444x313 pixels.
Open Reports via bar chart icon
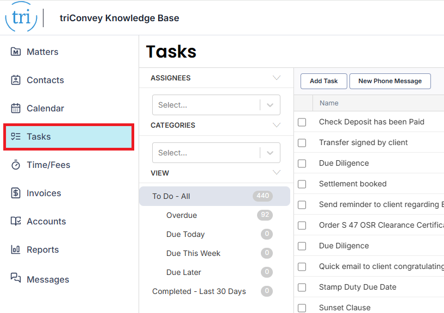point(16,250)
